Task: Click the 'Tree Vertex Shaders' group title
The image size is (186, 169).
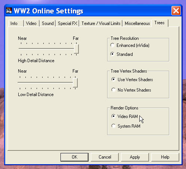Action: click(x=129, y=71)
